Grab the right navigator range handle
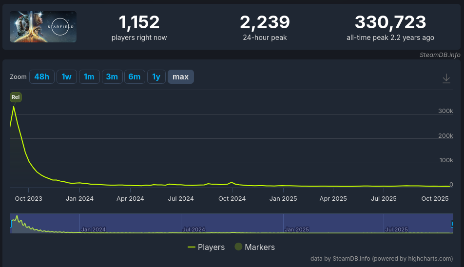464x267 pixels. click(x=452, y=224)
